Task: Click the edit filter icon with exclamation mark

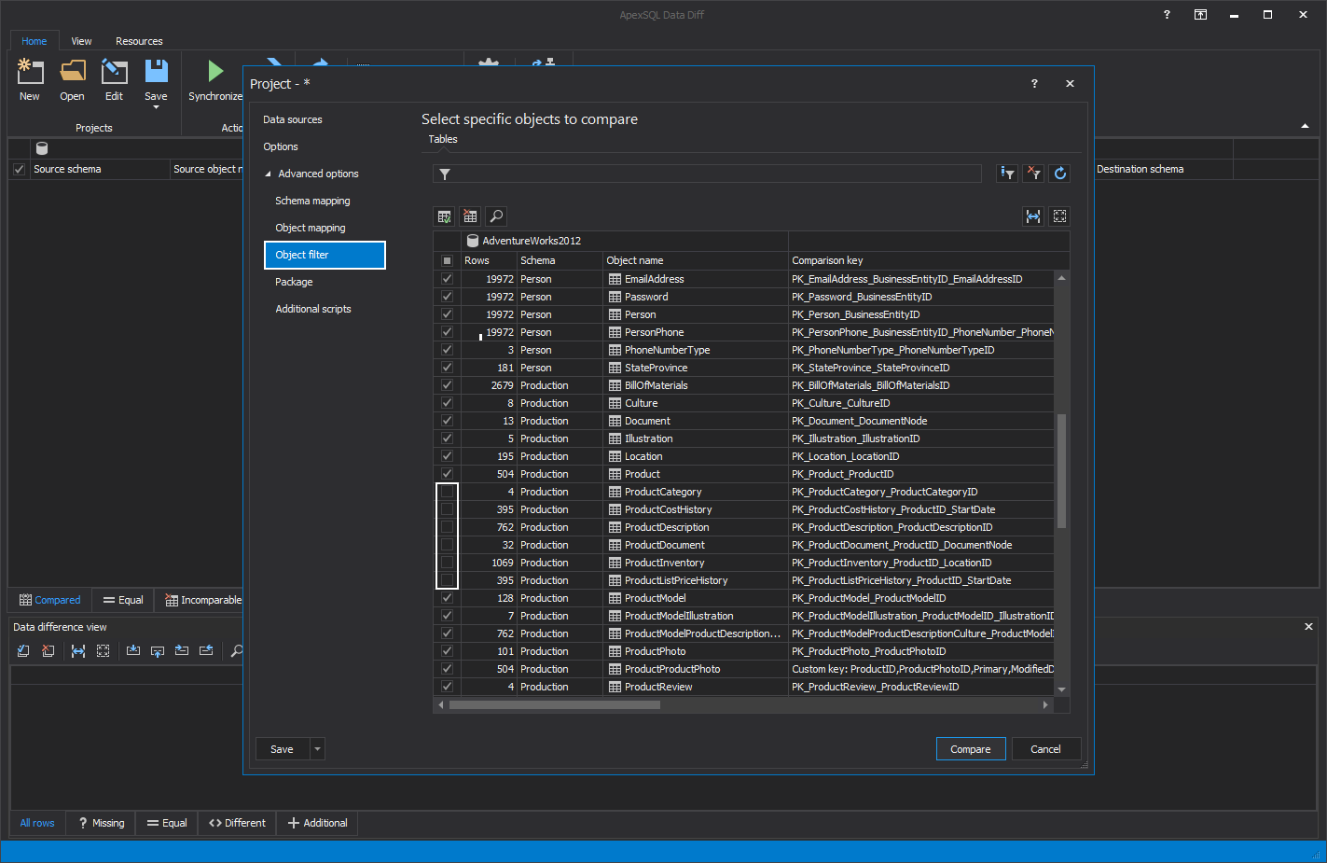Action: 1007,174
